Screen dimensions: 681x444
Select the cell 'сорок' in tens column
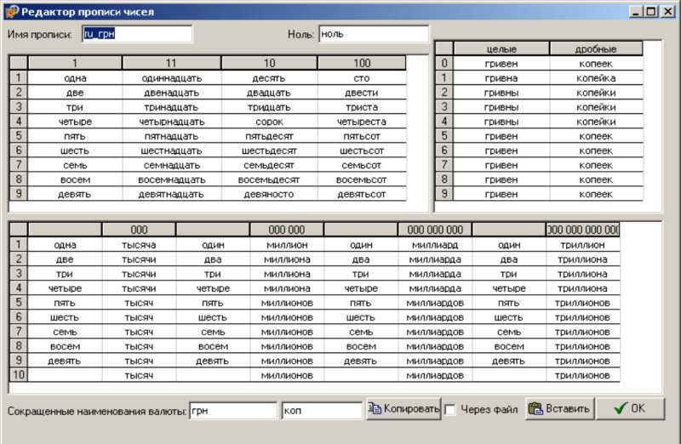[269, 121]
